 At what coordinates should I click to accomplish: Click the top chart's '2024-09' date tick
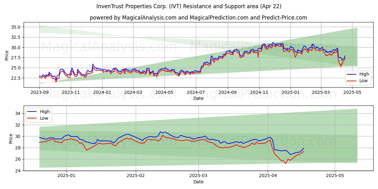[x=227, y=93]
